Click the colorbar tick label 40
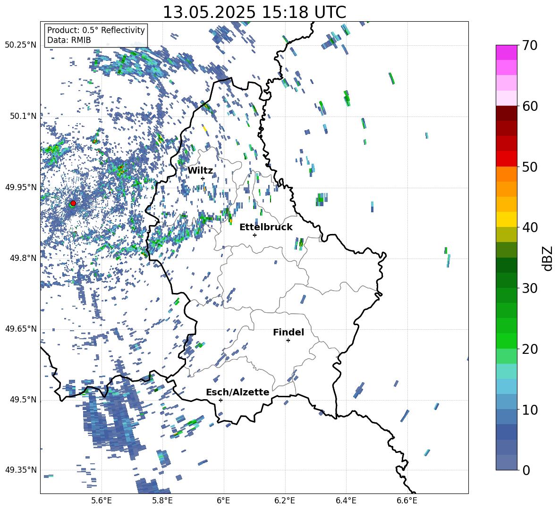This screenshot has width=559, height=510. coord(530,227)
